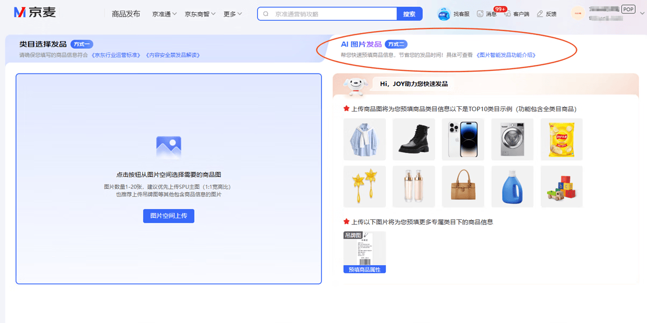The height and width of the screenshot is (323, 647).
Task: Expand the 更多 dropdown menu
Action: tap(233, 14)
